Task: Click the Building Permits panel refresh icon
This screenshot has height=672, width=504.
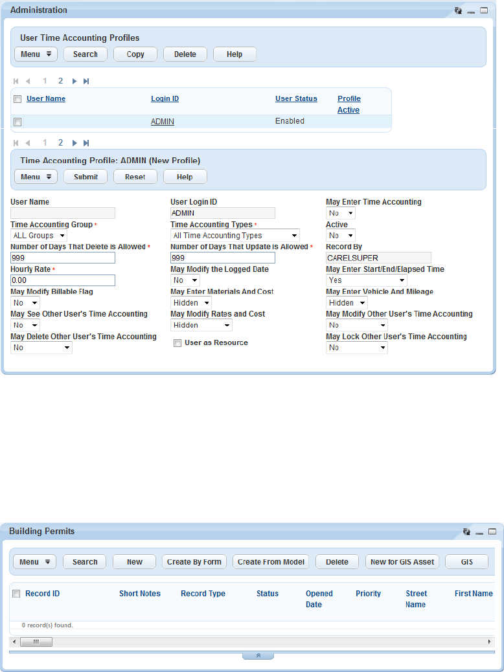Action: [x=467, y=532]
